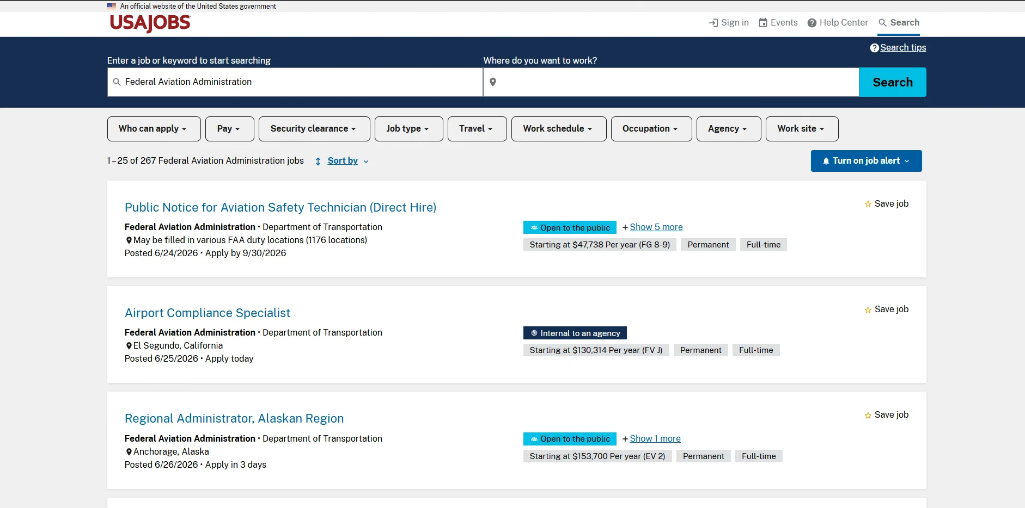Screen dimensions: 1025x508
Task: Click Show 1 more hiring paths
Action: point(655,439)
